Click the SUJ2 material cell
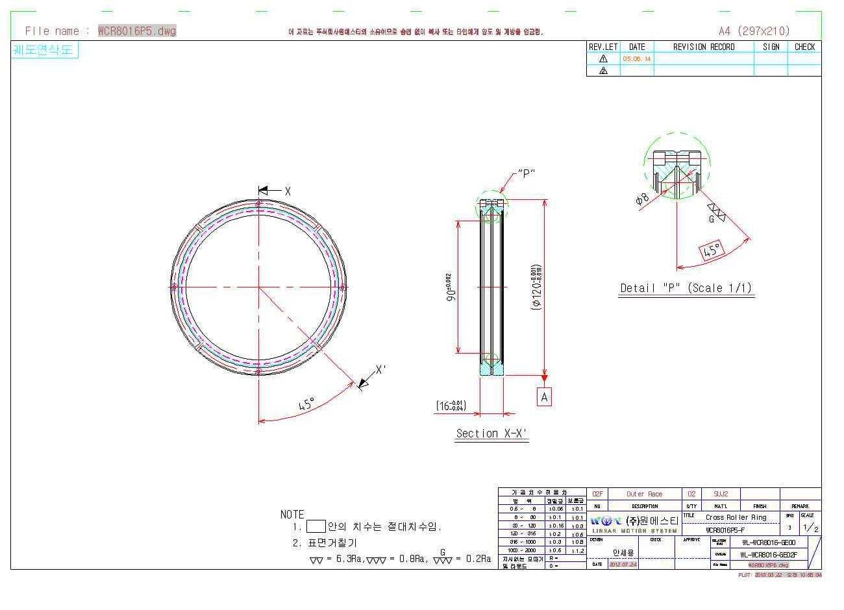The width and height of the screenshot is (844, 610). (721, 494)
